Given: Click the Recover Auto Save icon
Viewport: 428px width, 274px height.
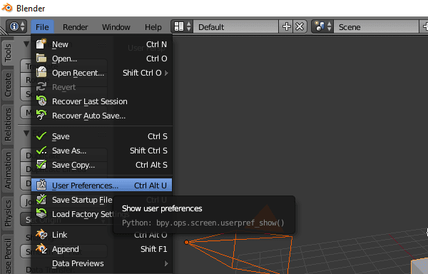Looking at the screenshot, I should click(41, 116).
